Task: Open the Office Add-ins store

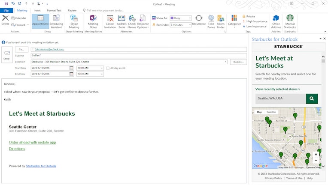Action: click(276, 21)
